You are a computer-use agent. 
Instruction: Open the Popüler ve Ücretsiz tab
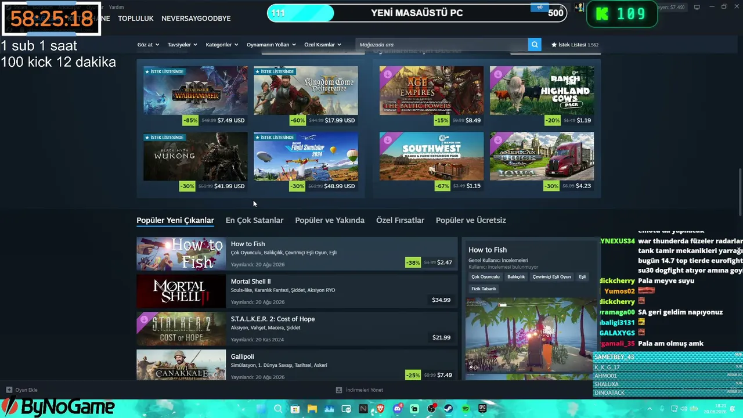(x=471, y=220)
